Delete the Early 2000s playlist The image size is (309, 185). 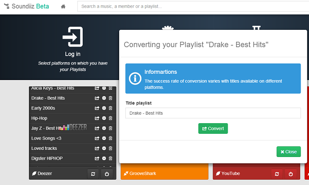point(111,108)
